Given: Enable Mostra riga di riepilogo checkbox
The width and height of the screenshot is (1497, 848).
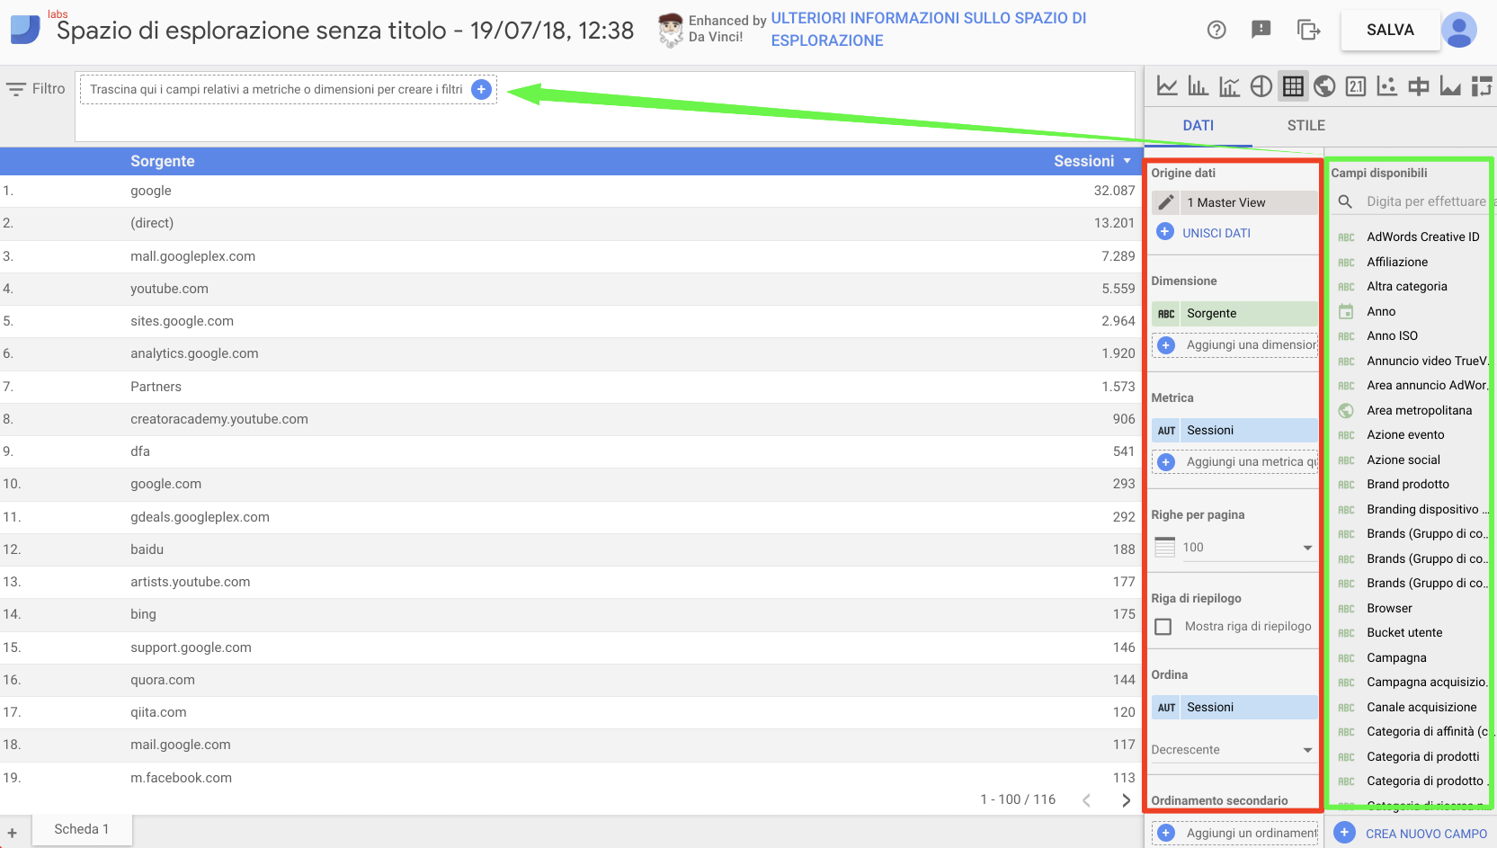Looking at the screenshot, I should (x=1164, y=626).
